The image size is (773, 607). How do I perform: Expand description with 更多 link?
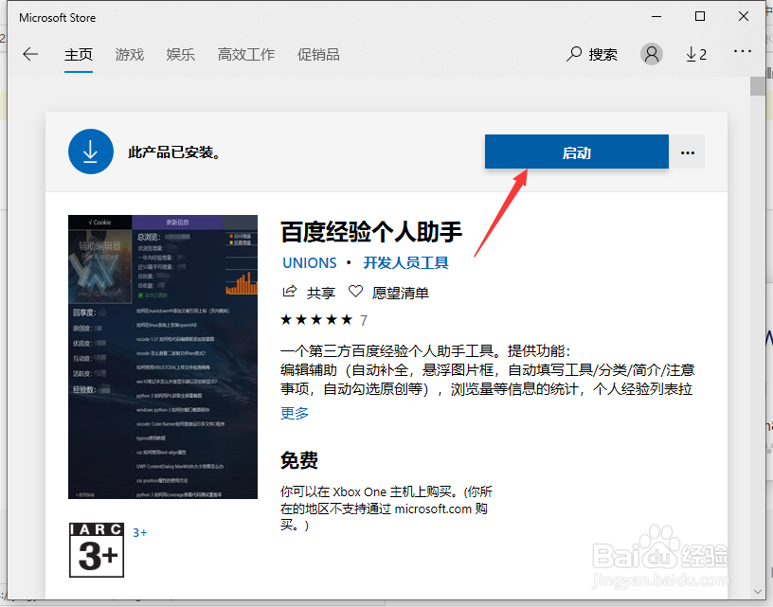click(x=295, y=413)
